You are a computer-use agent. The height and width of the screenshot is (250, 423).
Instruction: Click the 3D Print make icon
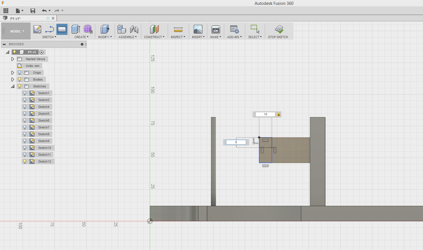click(x=216, y=29)
